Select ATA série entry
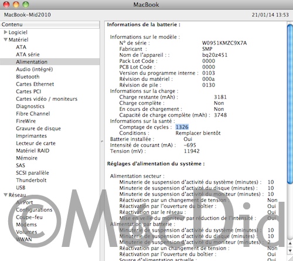Image resolution: width=293 pixels, height=261 pixels. point(28,55)
